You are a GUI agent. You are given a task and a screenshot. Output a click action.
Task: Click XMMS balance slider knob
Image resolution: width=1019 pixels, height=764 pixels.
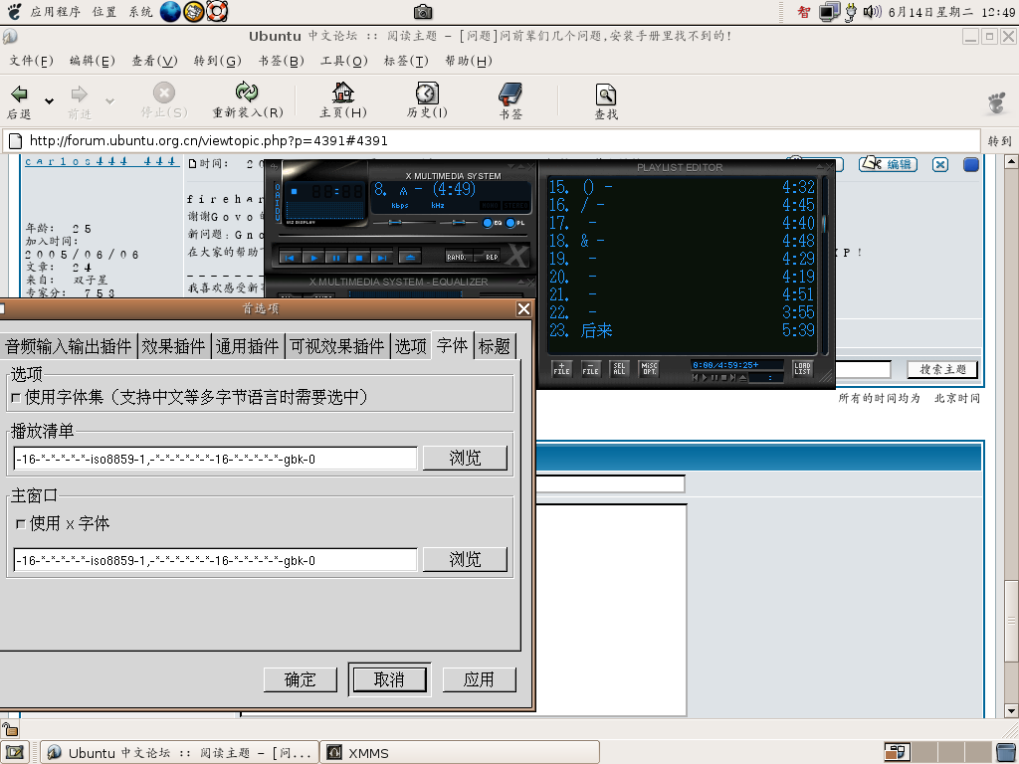point(458,223)
